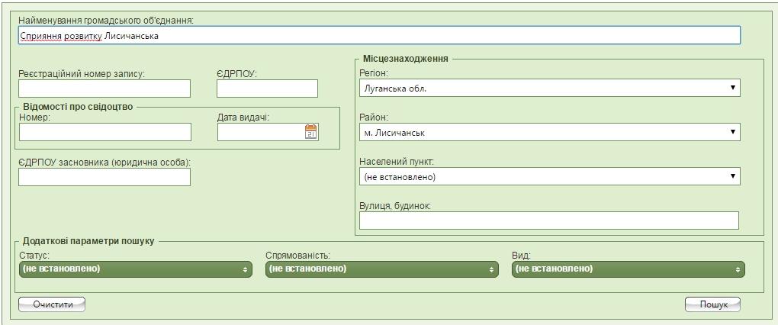Select the ЄДРПОУ text field
The width and height of the screenshot is (778, 325).
(x=267, y=88)
